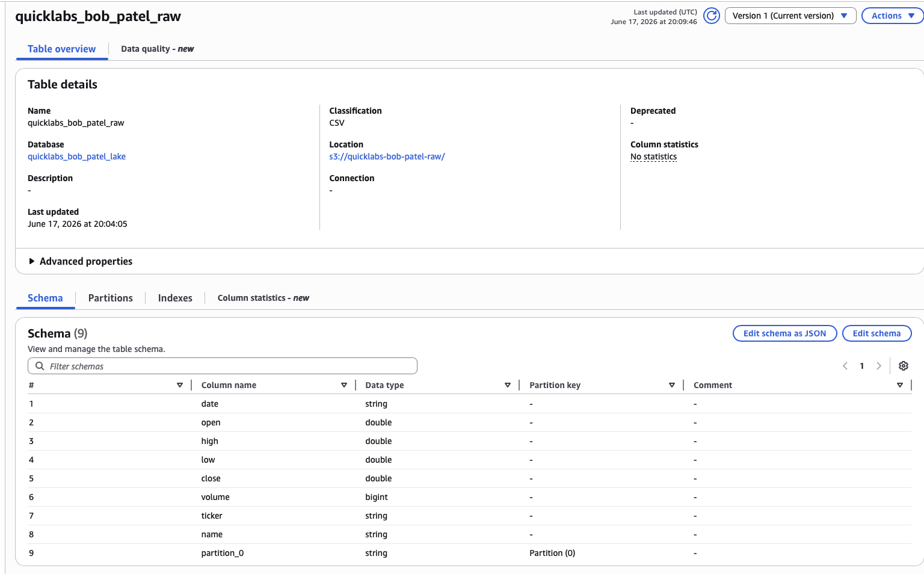Screen dimensions: 924x574
Task: Open the Version 1 (Current version) dropdown
Action: 790,16
